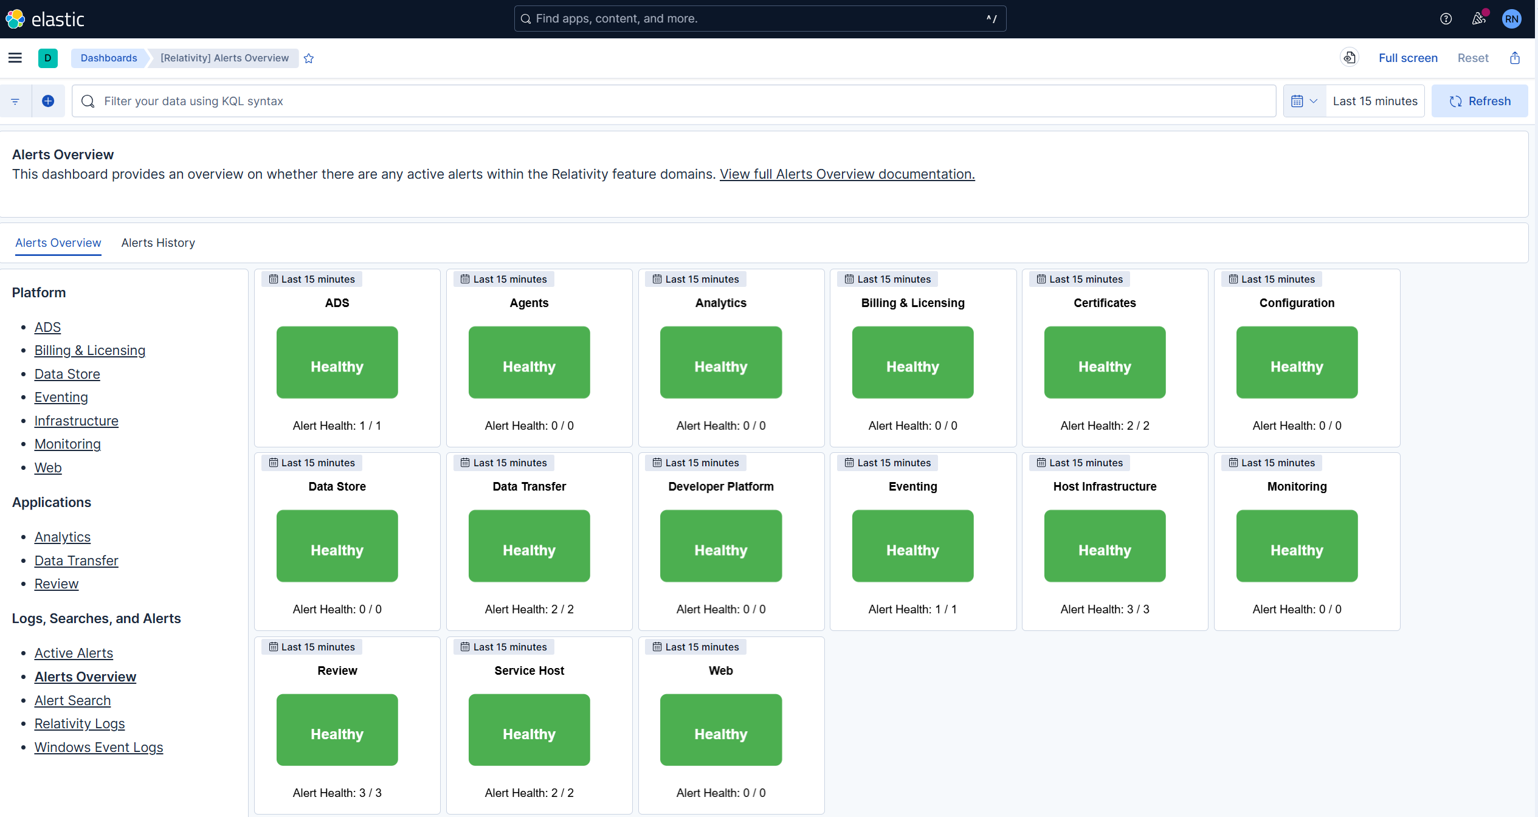
Task: Open the main navigation hamburger menu
Action: [x=15, y=58]
